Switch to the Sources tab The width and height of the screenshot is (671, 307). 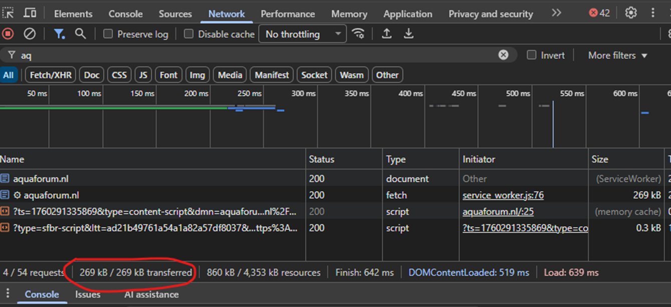[x=175, y=14]
